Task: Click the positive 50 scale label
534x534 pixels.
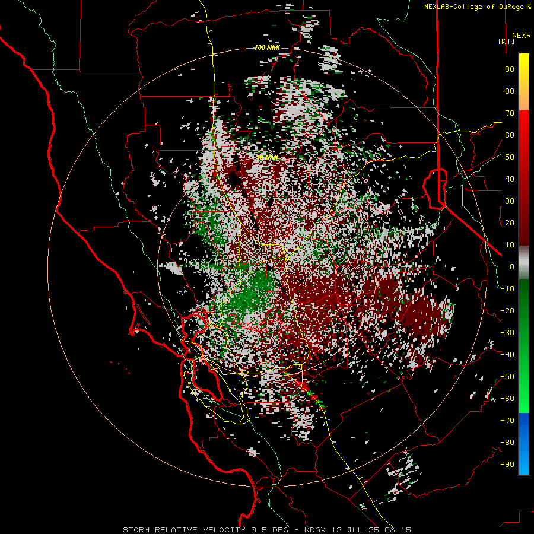Action: [510, 157]
